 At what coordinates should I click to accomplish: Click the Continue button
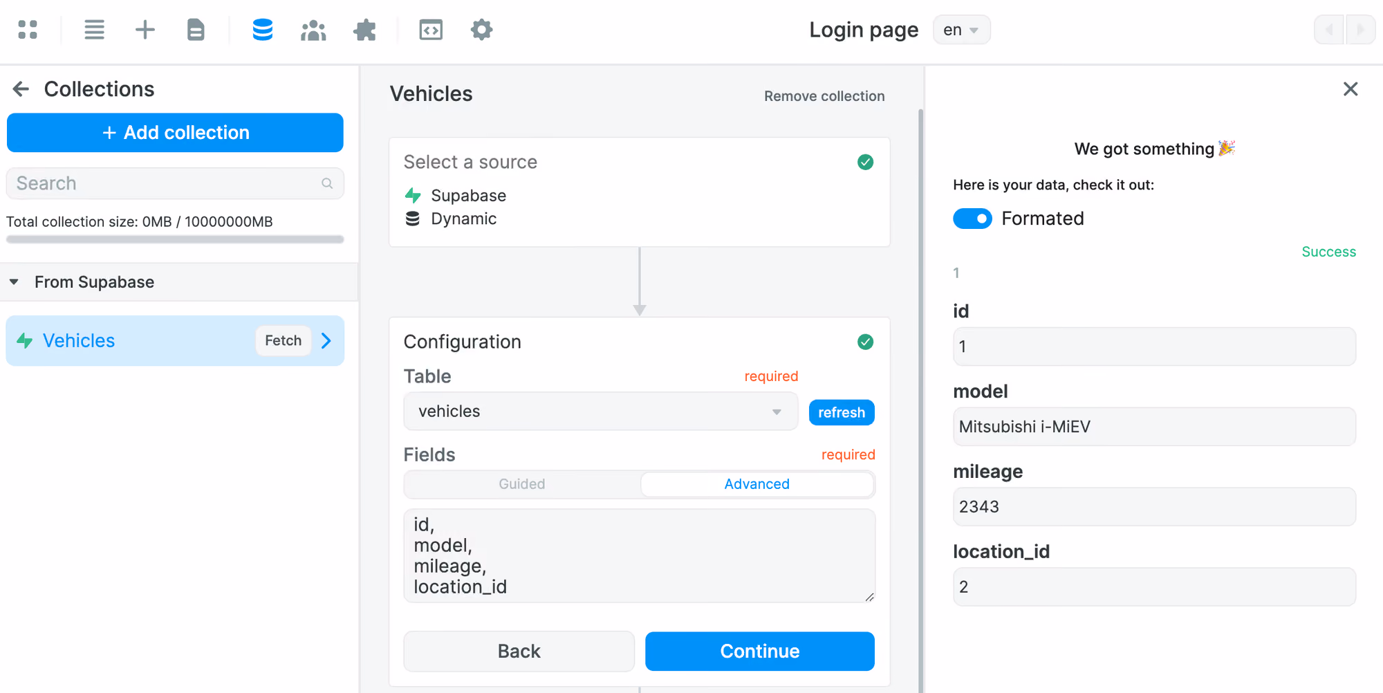pyautogui.click(x=759, y=652)
